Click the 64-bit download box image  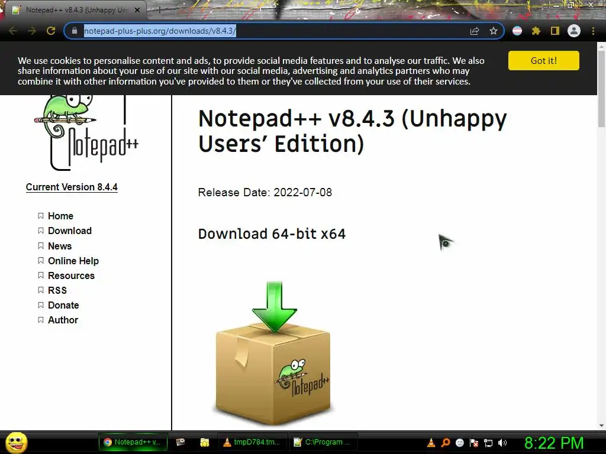[273, 354]
